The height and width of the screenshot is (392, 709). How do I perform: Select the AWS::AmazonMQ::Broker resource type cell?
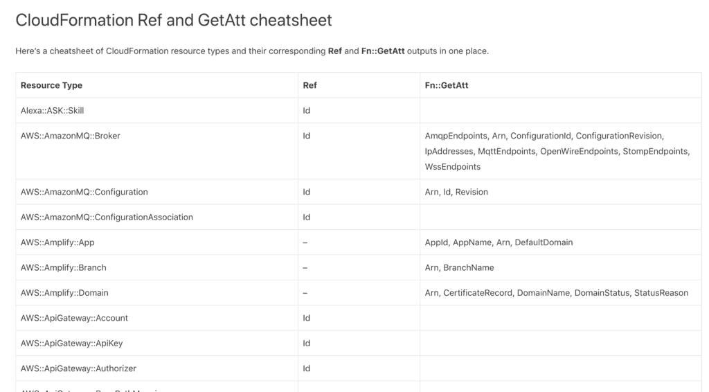71,136
